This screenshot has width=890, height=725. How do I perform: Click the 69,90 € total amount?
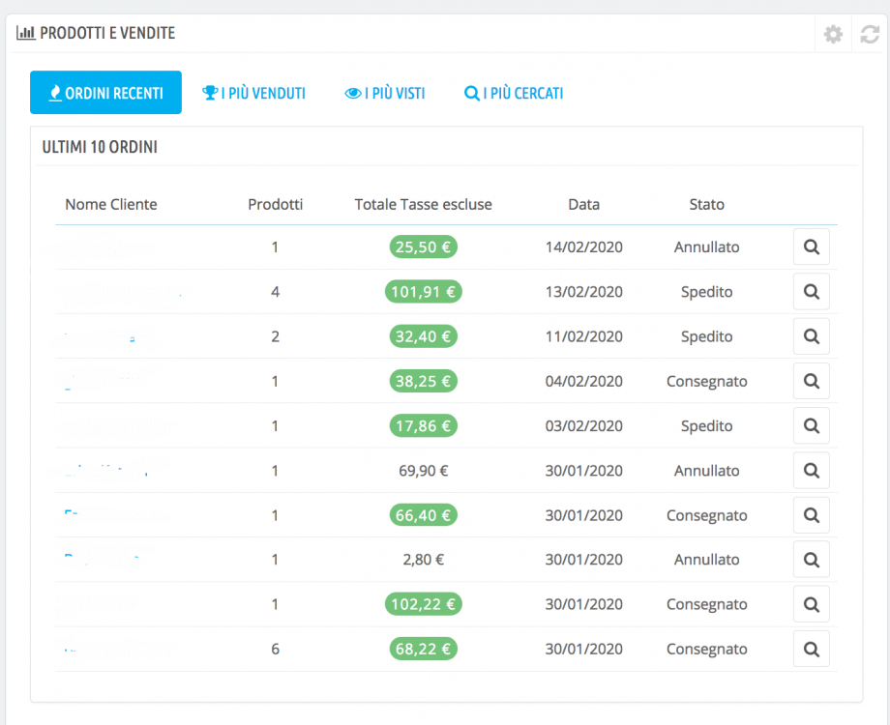pyautogui.click(x=424, y=471)
